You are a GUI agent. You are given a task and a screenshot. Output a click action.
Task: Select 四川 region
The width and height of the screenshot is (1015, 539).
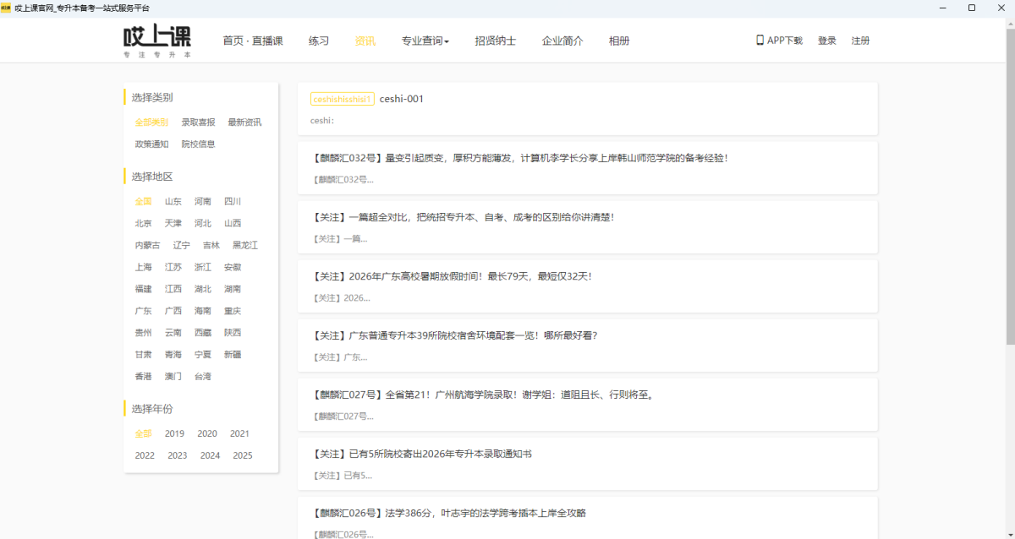233,202
